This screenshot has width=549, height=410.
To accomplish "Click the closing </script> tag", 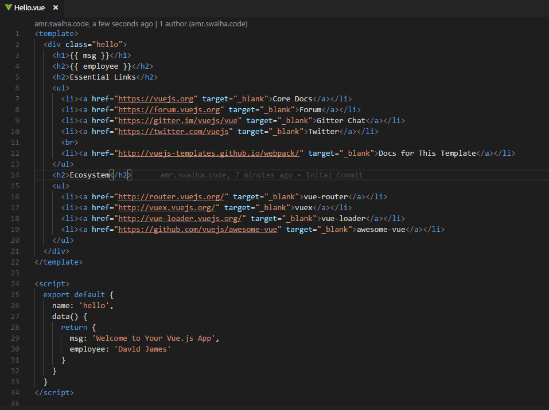I will [54, 392].
